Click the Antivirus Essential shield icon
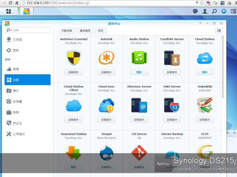237x177 pixels. (73, 58)
